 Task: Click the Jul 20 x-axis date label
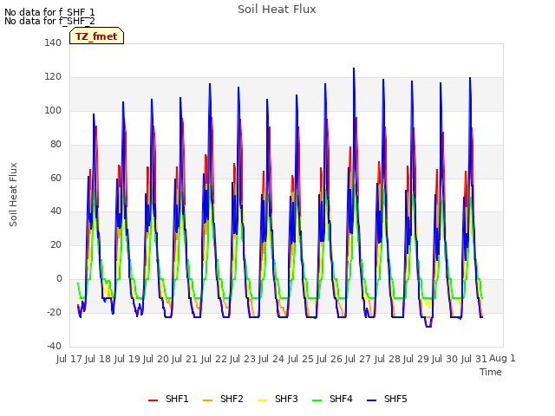pos(156,359)
